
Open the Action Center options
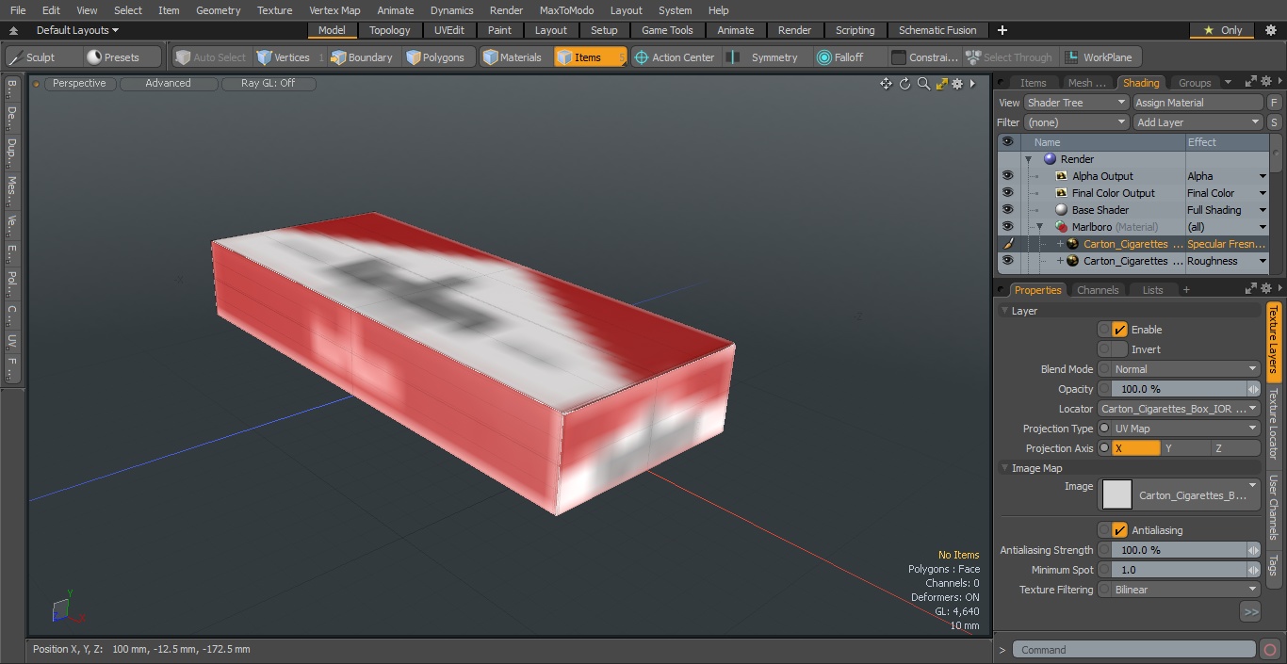pyautogui.click(x=675, y=57)
